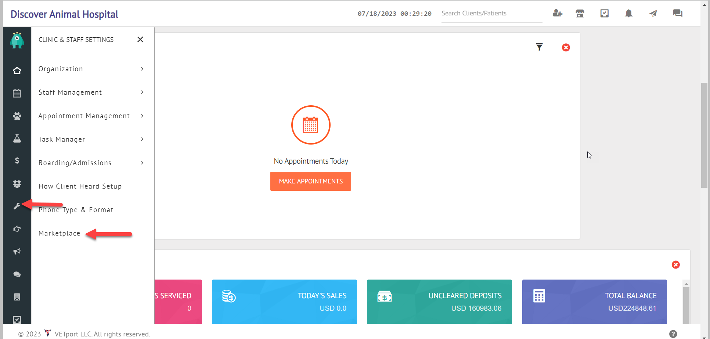This screenshot has width=710, height=339.
Task: Click the orange calendar icon in center
Action: (x=311, y=125)
